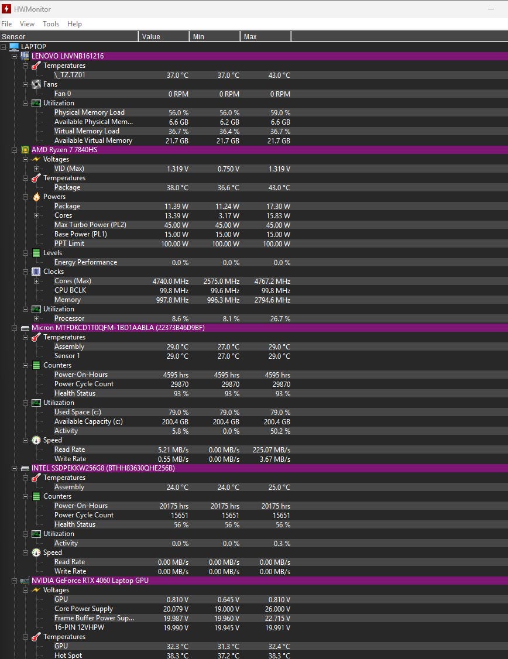The width and height of the screenshot is (508, 659).
Task: Click the voltage bolt icon under AMD Ryzen
Action: 36,159
